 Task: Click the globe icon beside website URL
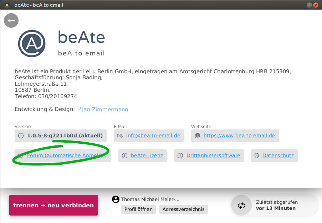click(197, 136)
